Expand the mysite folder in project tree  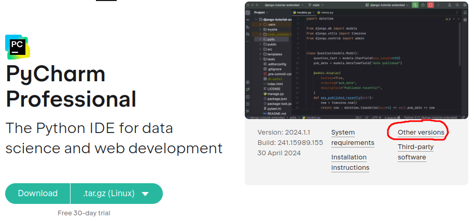pyautogui.click(x=260, y=30)
